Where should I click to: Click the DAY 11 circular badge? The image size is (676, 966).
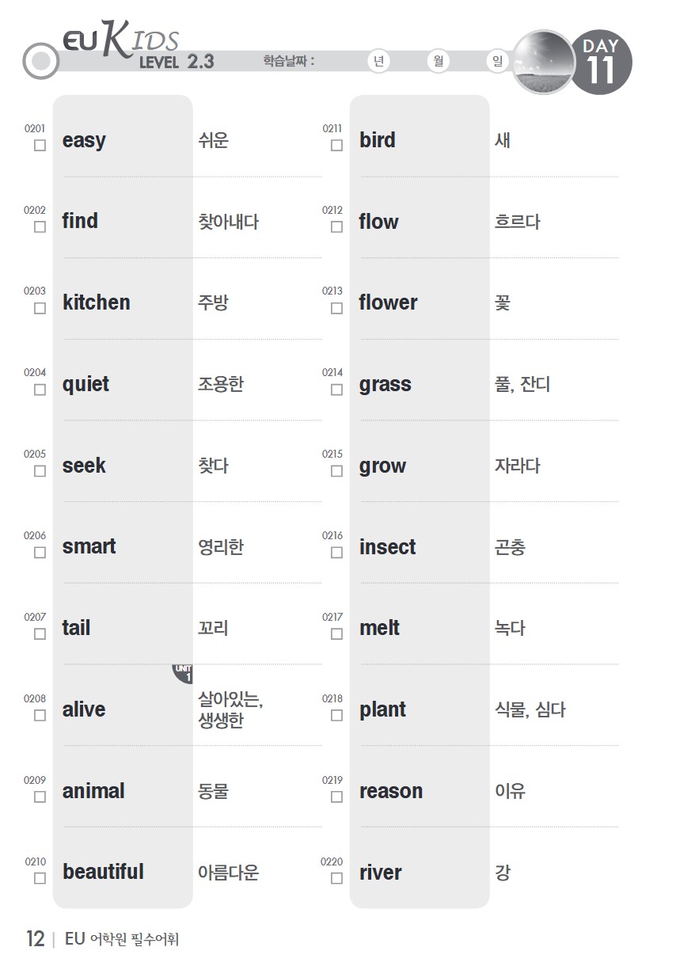click(601, 63)
